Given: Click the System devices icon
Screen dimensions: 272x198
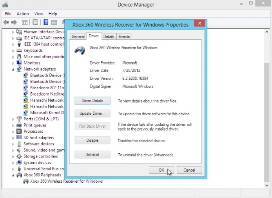Looking at the screenshot, I should (19, 163).
